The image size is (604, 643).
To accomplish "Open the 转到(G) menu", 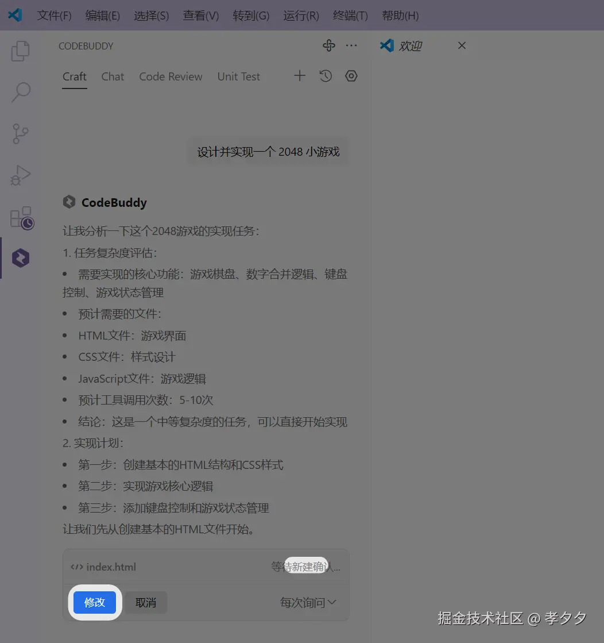I will tap(251, 16).
